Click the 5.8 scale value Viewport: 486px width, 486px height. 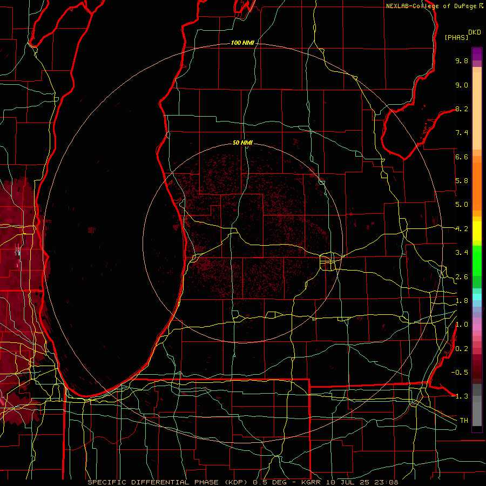[462, 181]
